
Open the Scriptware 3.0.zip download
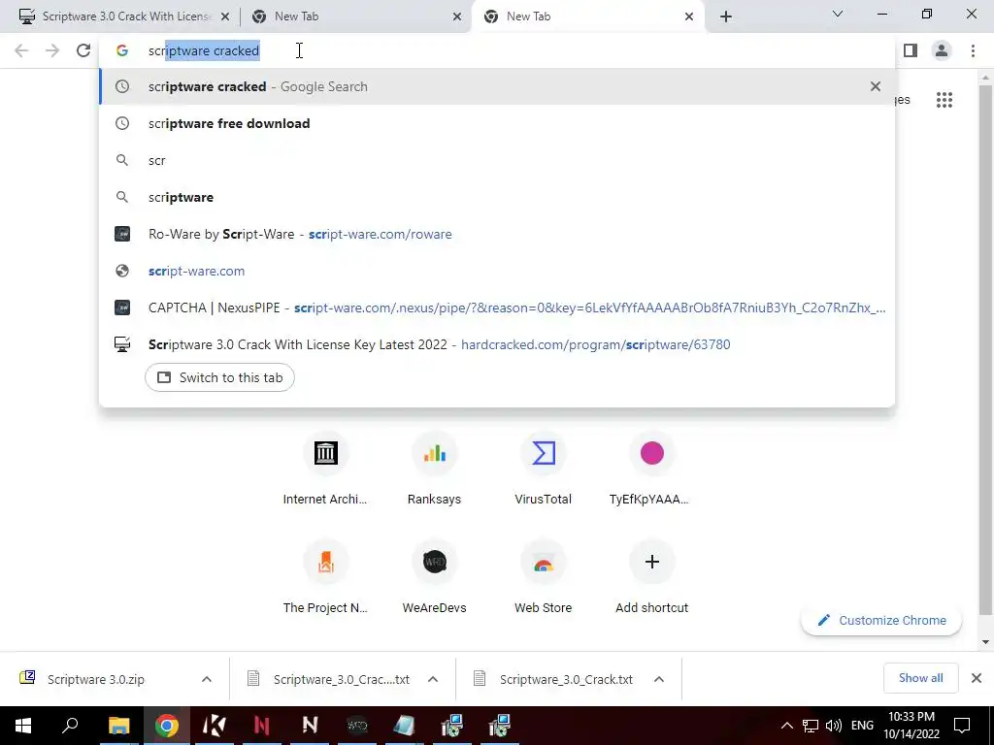tap(96, 679)
